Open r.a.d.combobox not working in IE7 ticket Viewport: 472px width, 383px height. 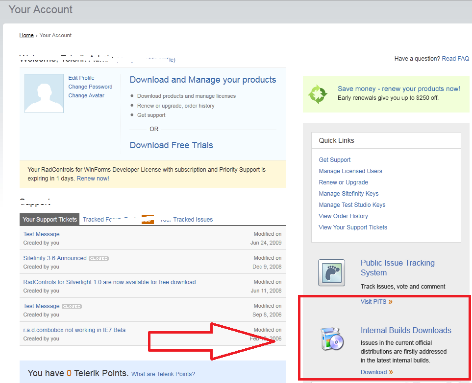pyautogui.click(x=75, y=330)
